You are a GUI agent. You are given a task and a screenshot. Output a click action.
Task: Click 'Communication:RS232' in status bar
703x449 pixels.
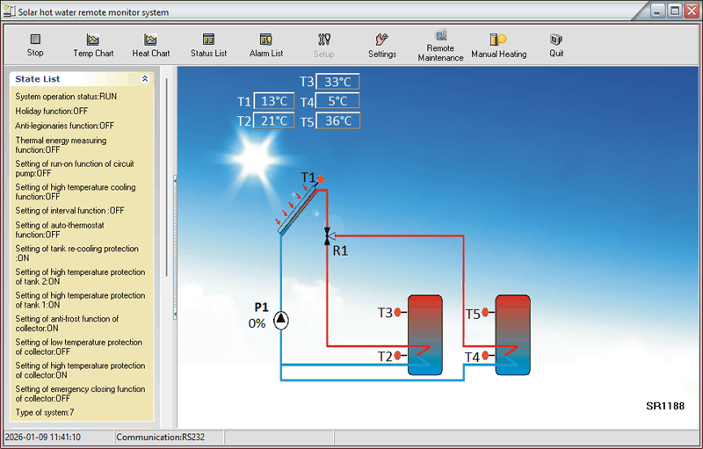[161, 437]
